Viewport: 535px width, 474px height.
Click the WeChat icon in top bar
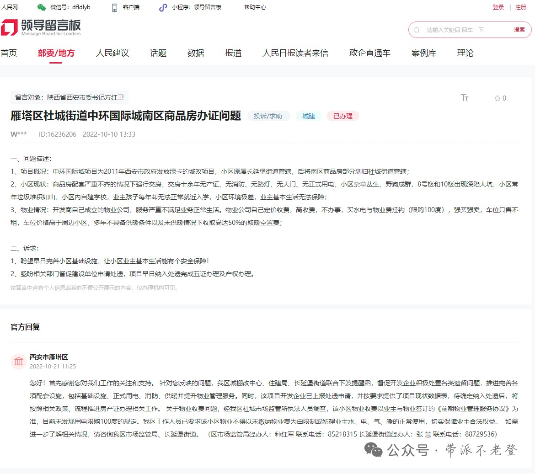(42, 7)
